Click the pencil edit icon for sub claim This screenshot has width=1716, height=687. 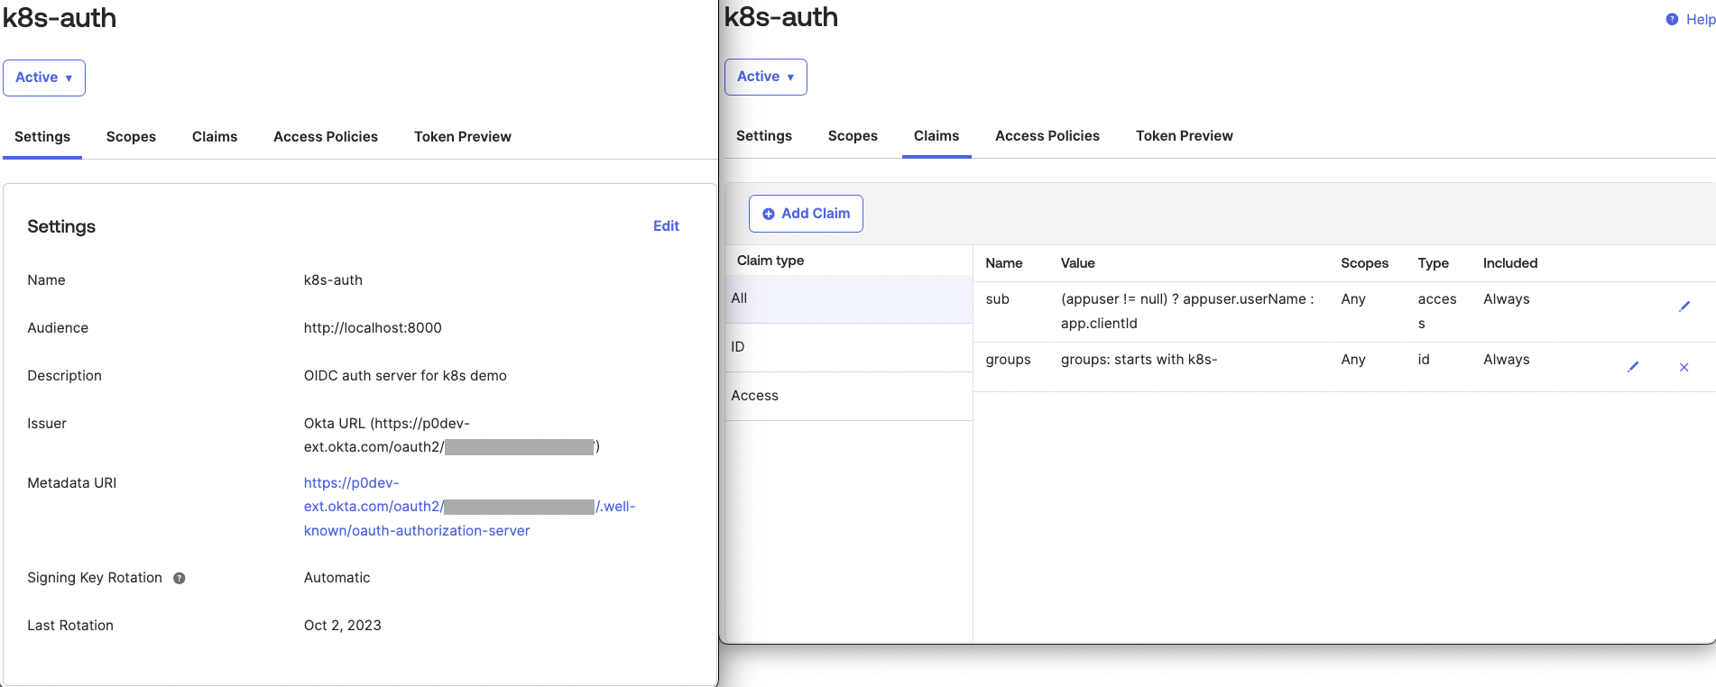pyautogui.click(x=1684, y=307)
